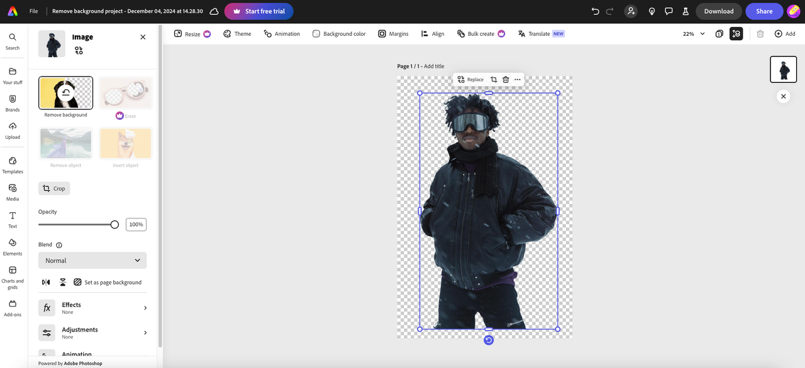Click the Opacity slider handle
Screen dimensions: 805x368
[x=114, y=224]
